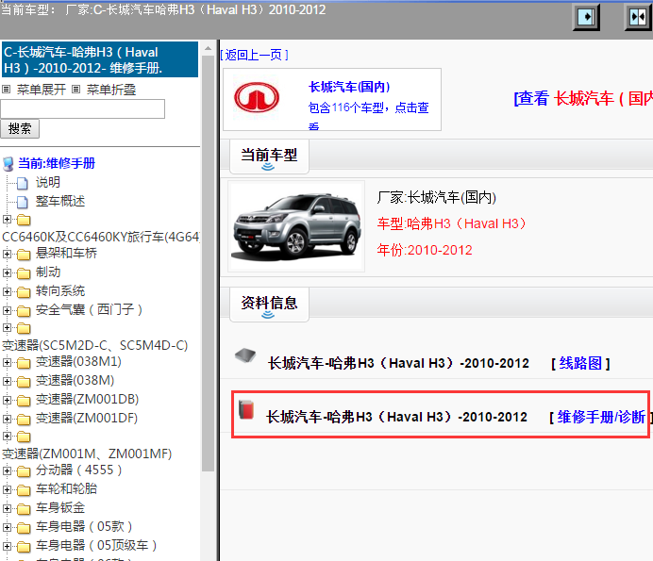
Task: Click the red repair manual book icon
Action: (246, 409)
